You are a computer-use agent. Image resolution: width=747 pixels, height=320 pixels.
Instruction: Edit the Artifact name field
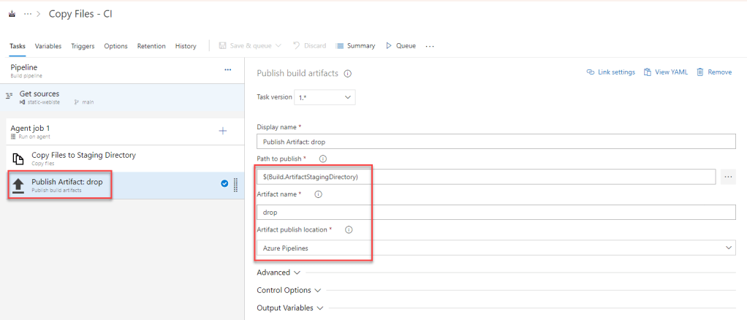[x=496, y=213]
